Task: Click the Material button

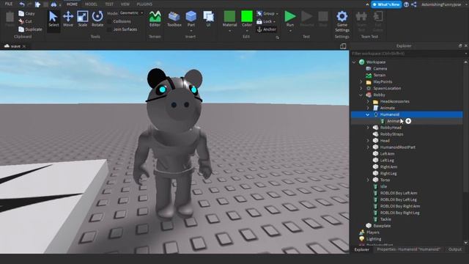Action: point(229,19)
